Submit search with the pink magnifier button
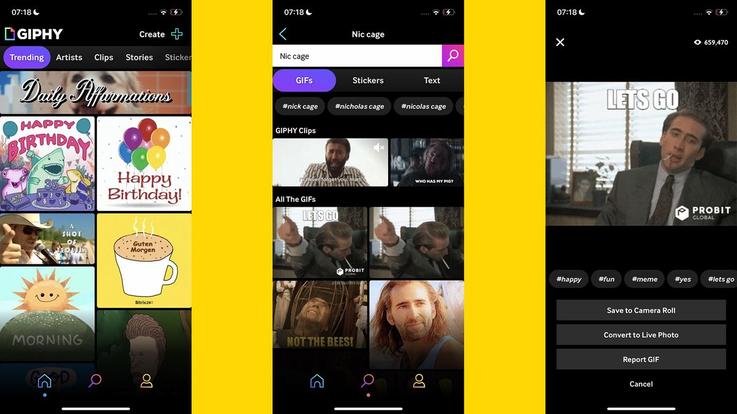The image size is (737, 414). [x=453, y=56]
